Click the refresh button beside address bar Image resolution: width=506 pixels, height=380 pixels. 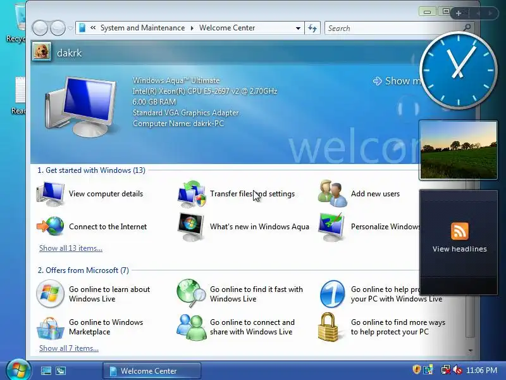[312, 28]
